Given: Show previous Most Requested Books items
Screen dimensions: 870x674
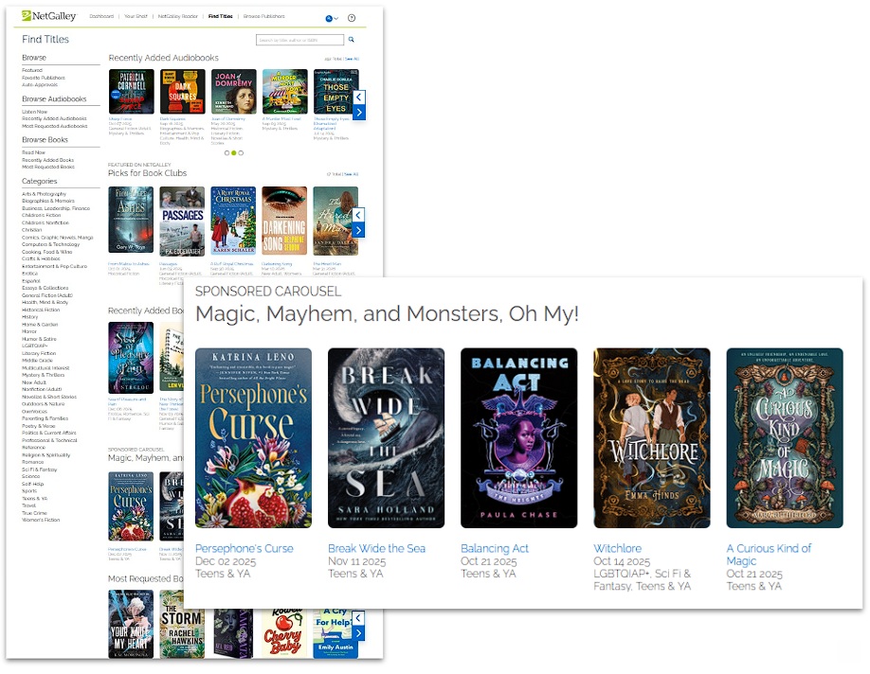Looking at the screenshot, I should pos(358,617).
